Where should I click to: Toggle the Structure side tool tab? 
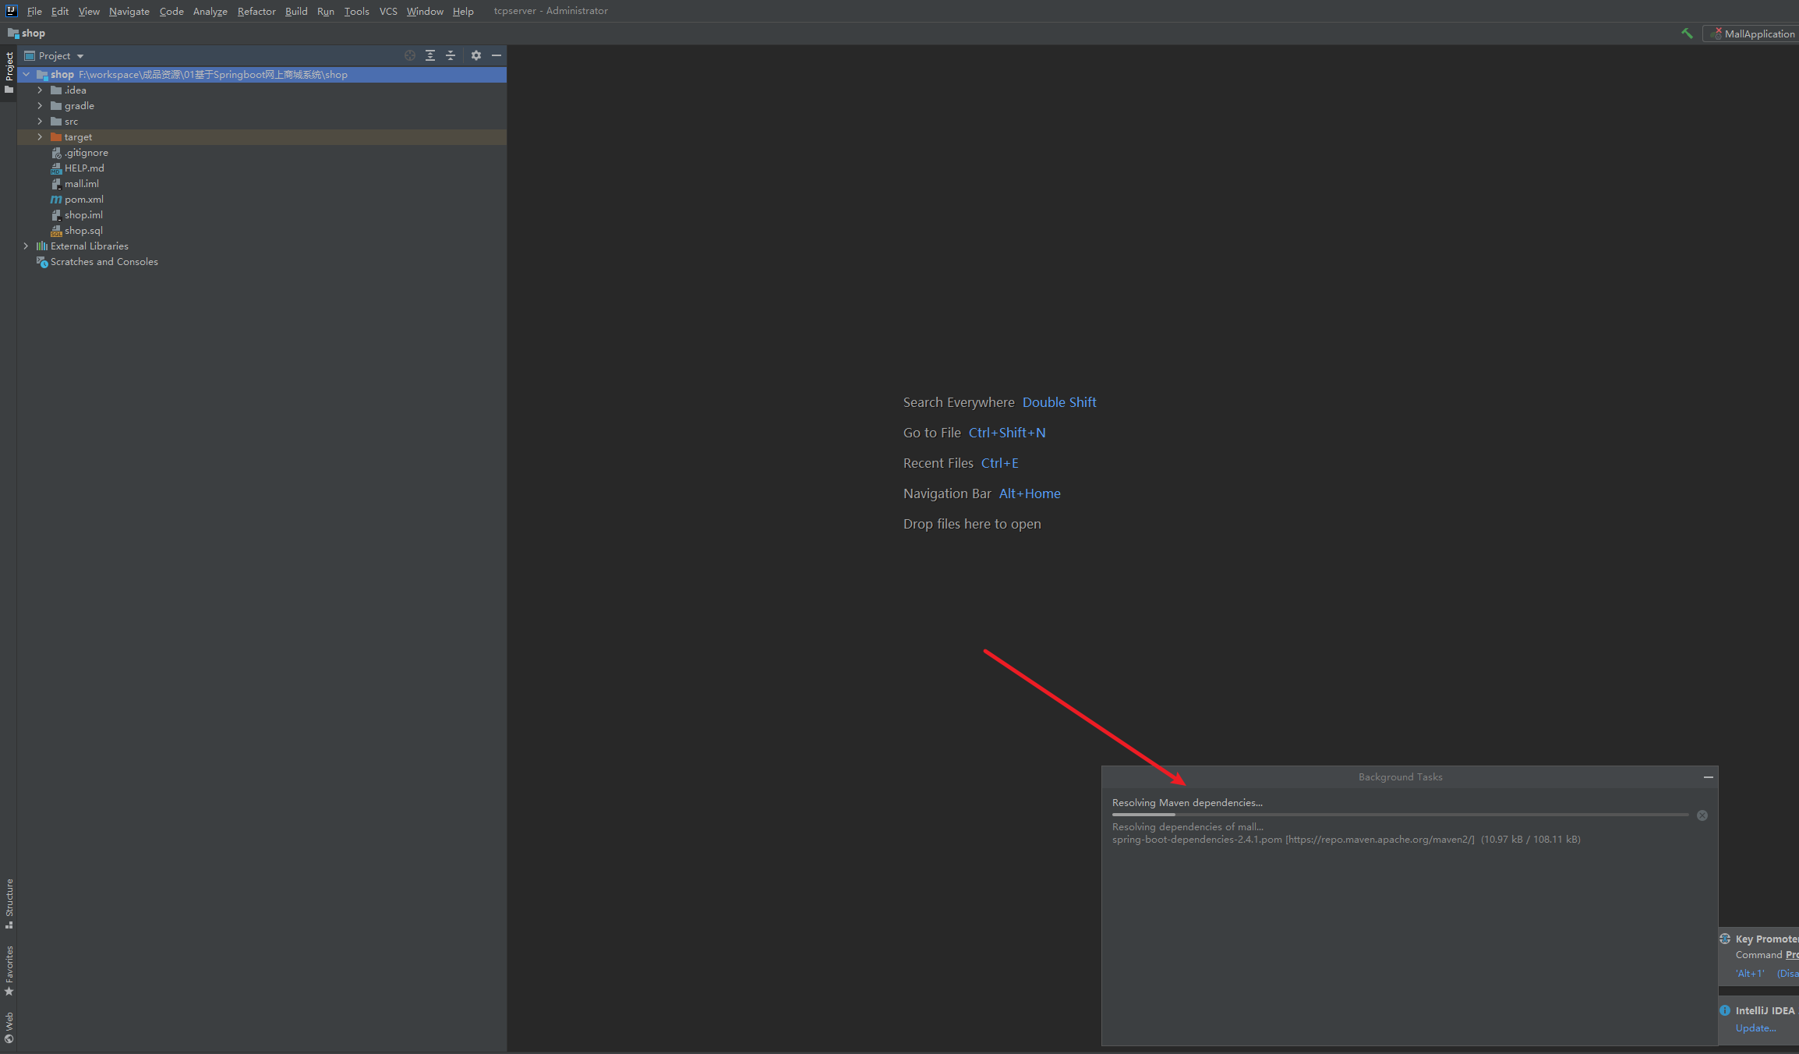click(9, 903)
